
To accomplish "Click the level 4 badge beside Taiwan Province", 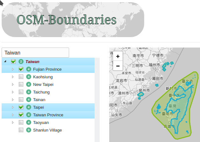I will tap(29, 115).
